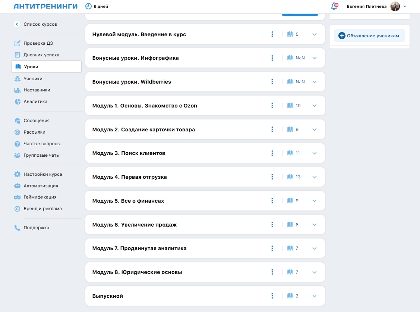The height and width of the screenshot is (312, 420).
Task: Click Поддержка link in sidebar
Action: (36, 228)
